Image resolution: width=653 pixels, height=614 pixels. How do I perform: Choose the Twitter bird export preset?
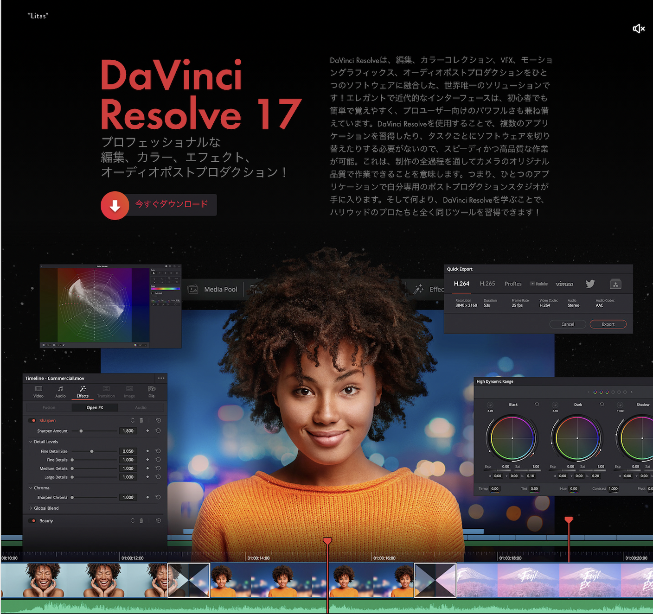pos(590,284)
